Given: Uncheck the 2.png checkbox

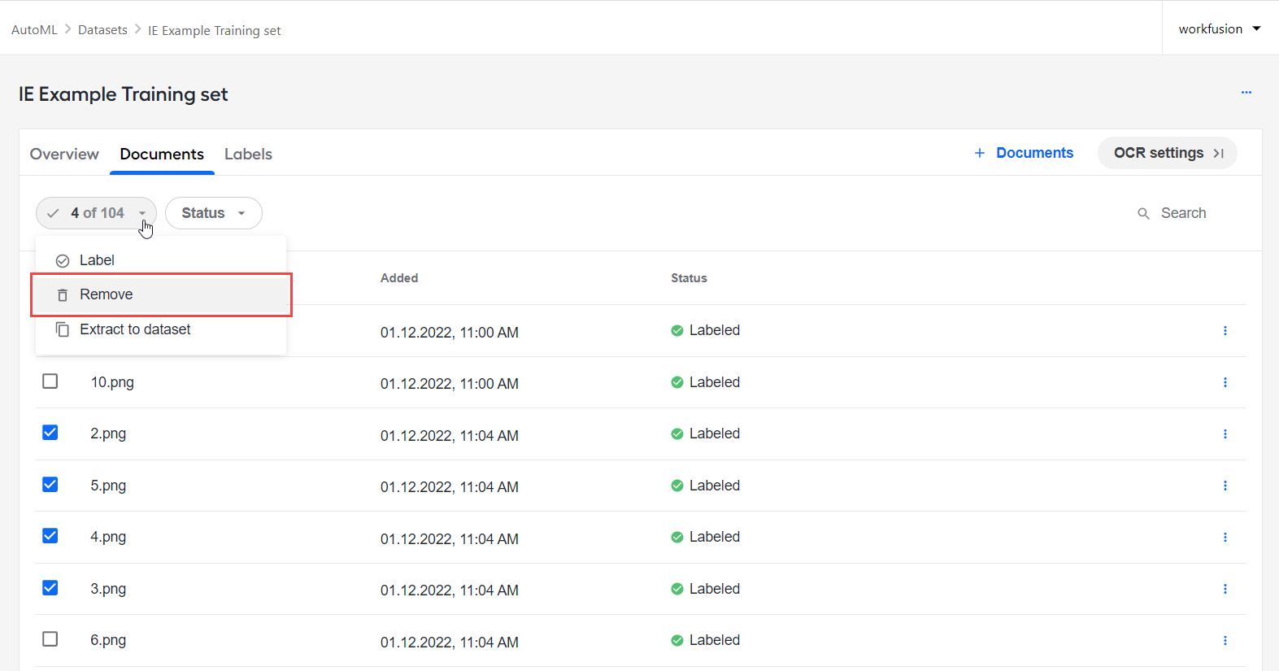Looking at the screenshot, I should tap(50, 433).
